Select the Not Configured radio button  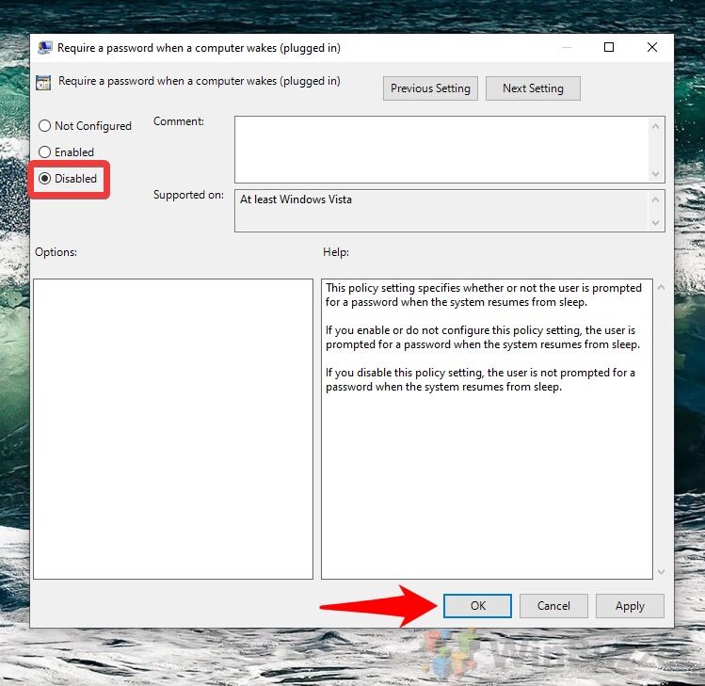(85, 126)
